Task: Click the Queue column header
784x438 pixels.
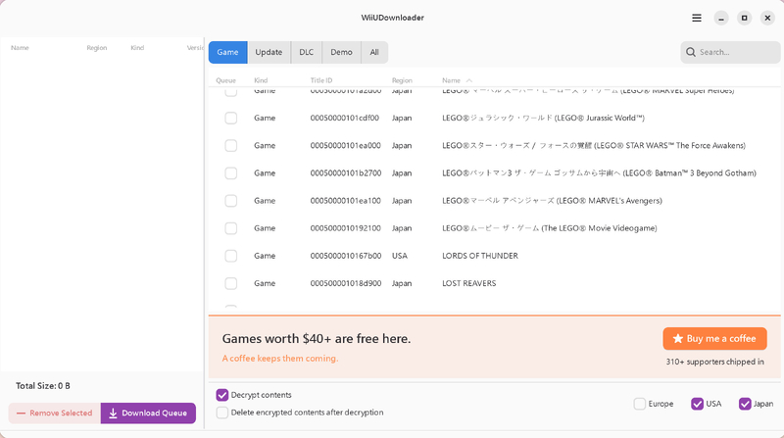Action: [225, 80]
